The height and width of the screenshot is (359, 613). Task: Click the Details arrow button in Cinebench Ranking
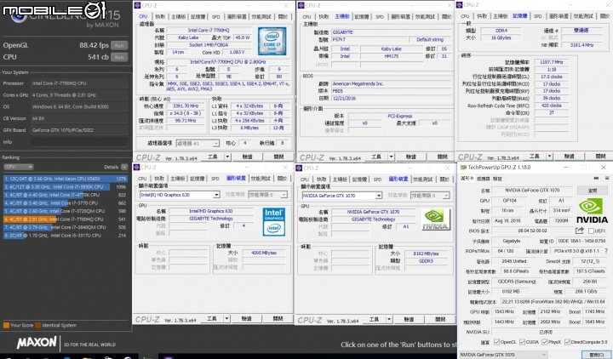[124, 167]
